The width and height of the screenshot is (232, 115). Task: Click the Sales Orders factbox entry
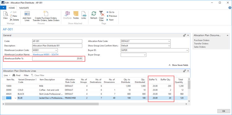click(200, 47)
